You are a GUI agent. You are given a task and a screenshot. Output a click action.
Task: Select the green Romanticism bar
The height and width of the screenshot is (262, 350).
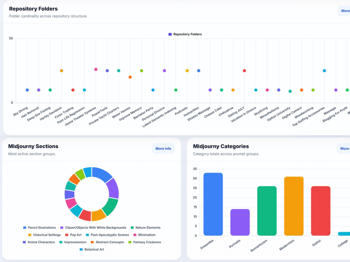pyautogui.click(x=267, y=211)
